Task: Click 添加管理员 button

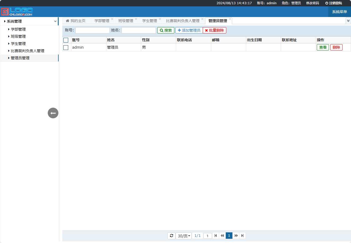Action: click(x=189, y=30)
